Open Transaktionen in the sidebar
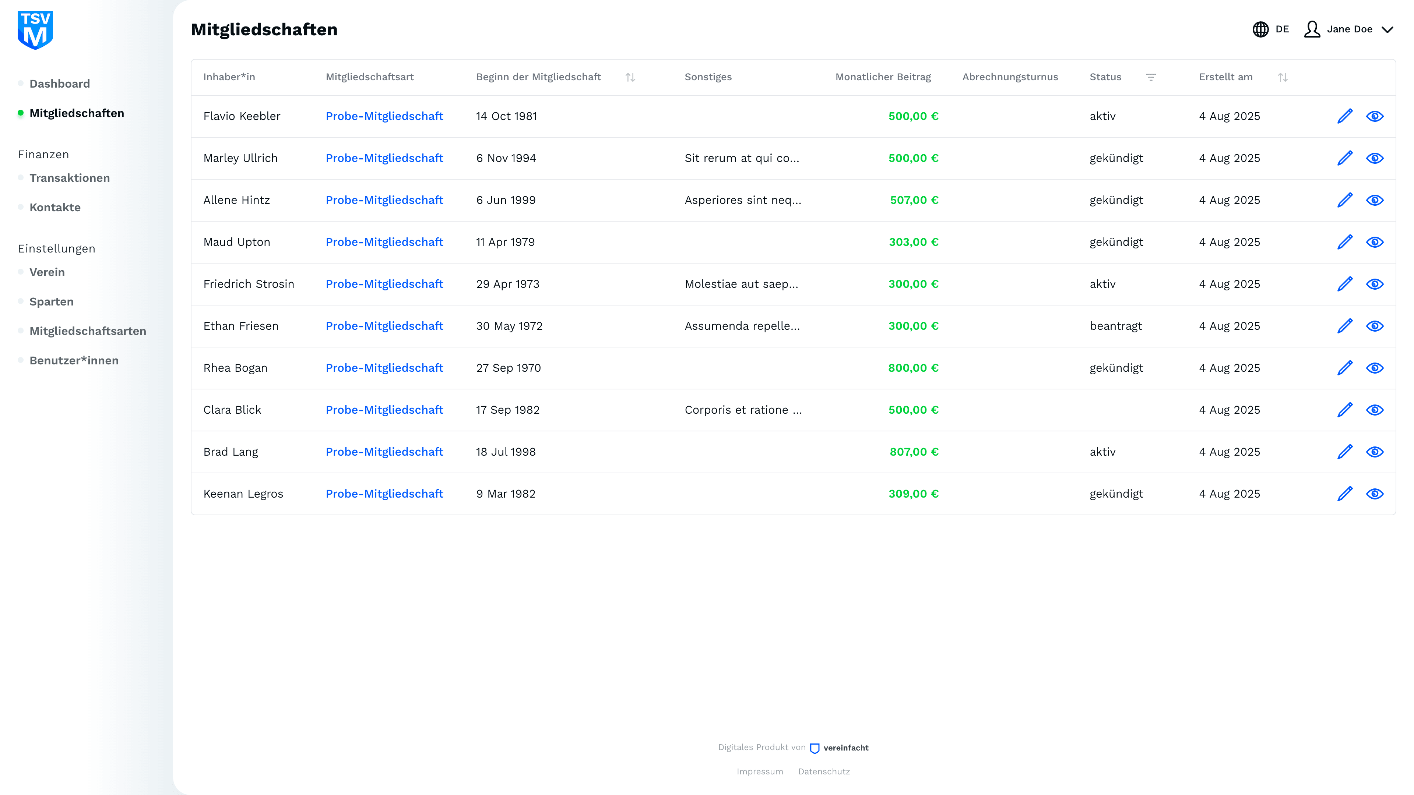The width and height of the screenshot is (1414, 795). (x=70, y=178)
